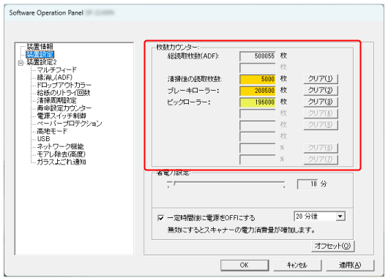The width and height of the screenshot is (388, 278).
Task: Click the disabled クリア(6) button
Action: (321, 148)
